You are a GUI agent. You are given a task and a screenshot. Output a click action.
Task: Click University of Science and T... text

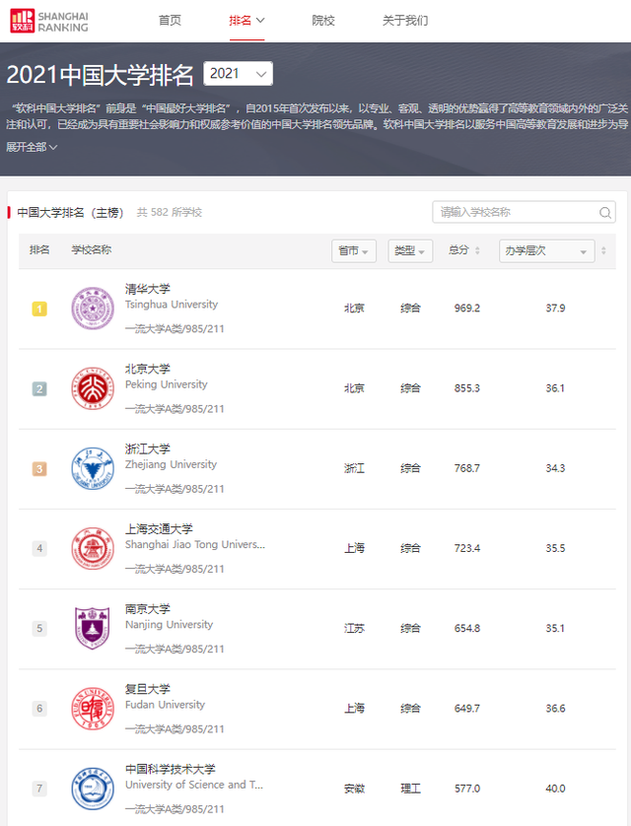click(194, 785)
